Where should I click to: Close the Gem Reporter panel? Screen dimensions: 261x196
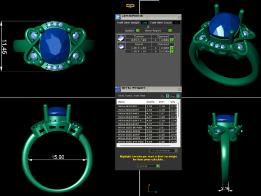(179, 17)
